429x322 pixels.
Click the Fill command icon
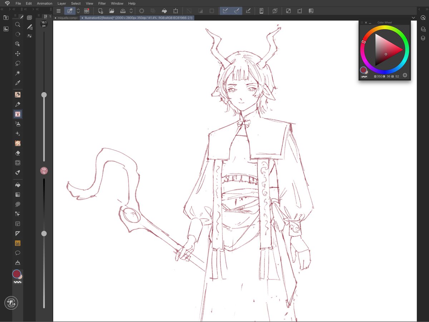pyautogui.click(x=164, y=11)
